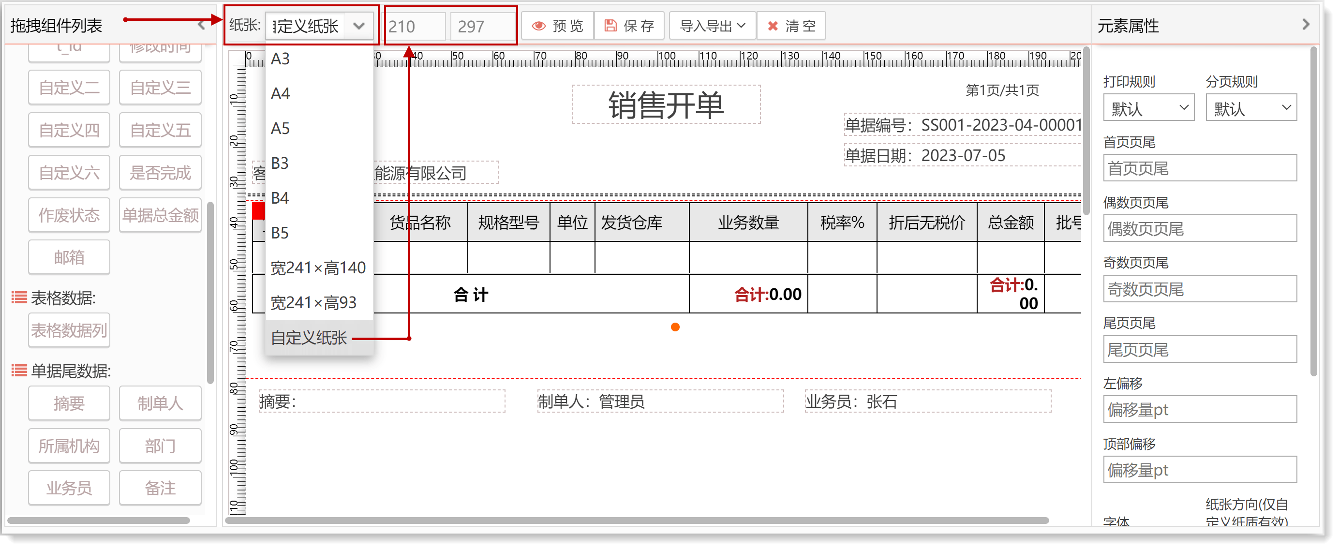The image size is (1339, 550).
Task: Expand the Import/Export dropdown
Action: [x=712, y=26]
